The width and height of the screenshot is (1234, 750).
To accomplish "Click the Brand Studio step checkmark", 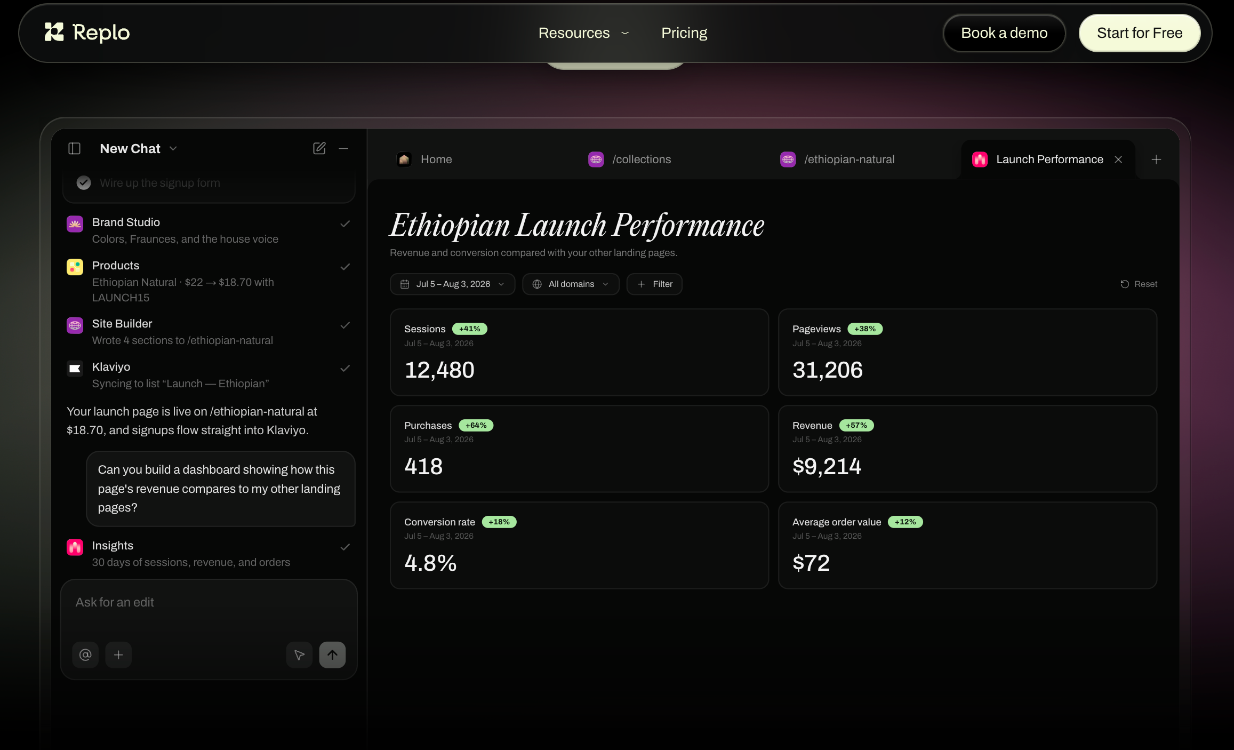I will pos(345,224).
